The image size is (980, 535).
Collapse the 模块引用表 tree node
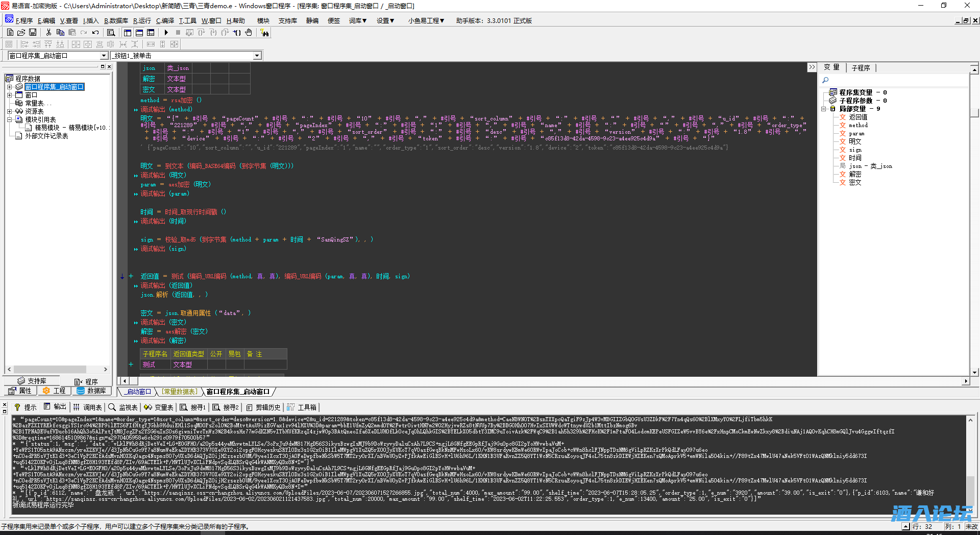point(9,119)
